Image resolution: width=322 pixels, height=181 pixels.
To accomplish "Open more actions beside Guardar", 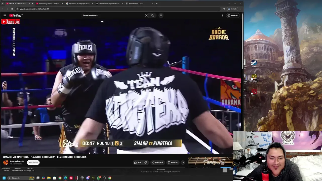I will coord(183,162).
